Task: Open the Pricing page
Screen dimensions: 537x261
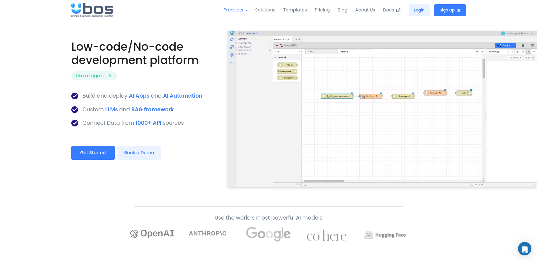Action: click(x=322, y=10)
